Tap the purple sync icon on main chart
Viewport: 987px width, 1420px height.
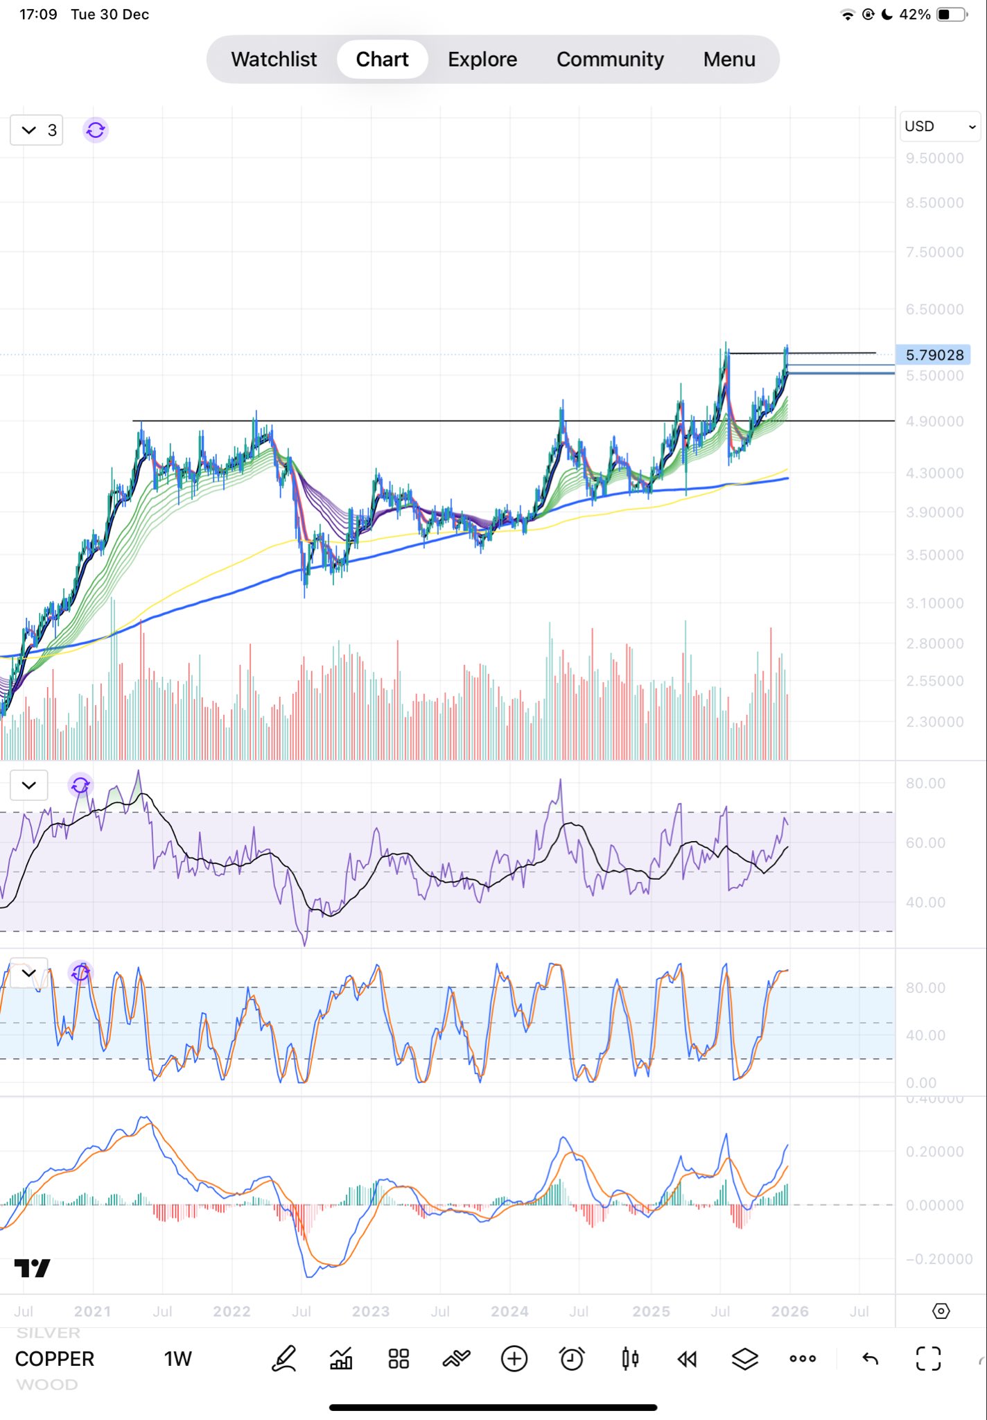(x=96, y=130)
